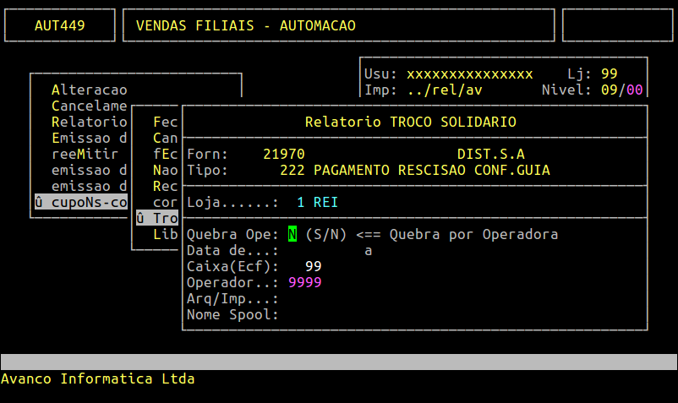
Task: Focus the Nome Spool field
Action: 338,315
